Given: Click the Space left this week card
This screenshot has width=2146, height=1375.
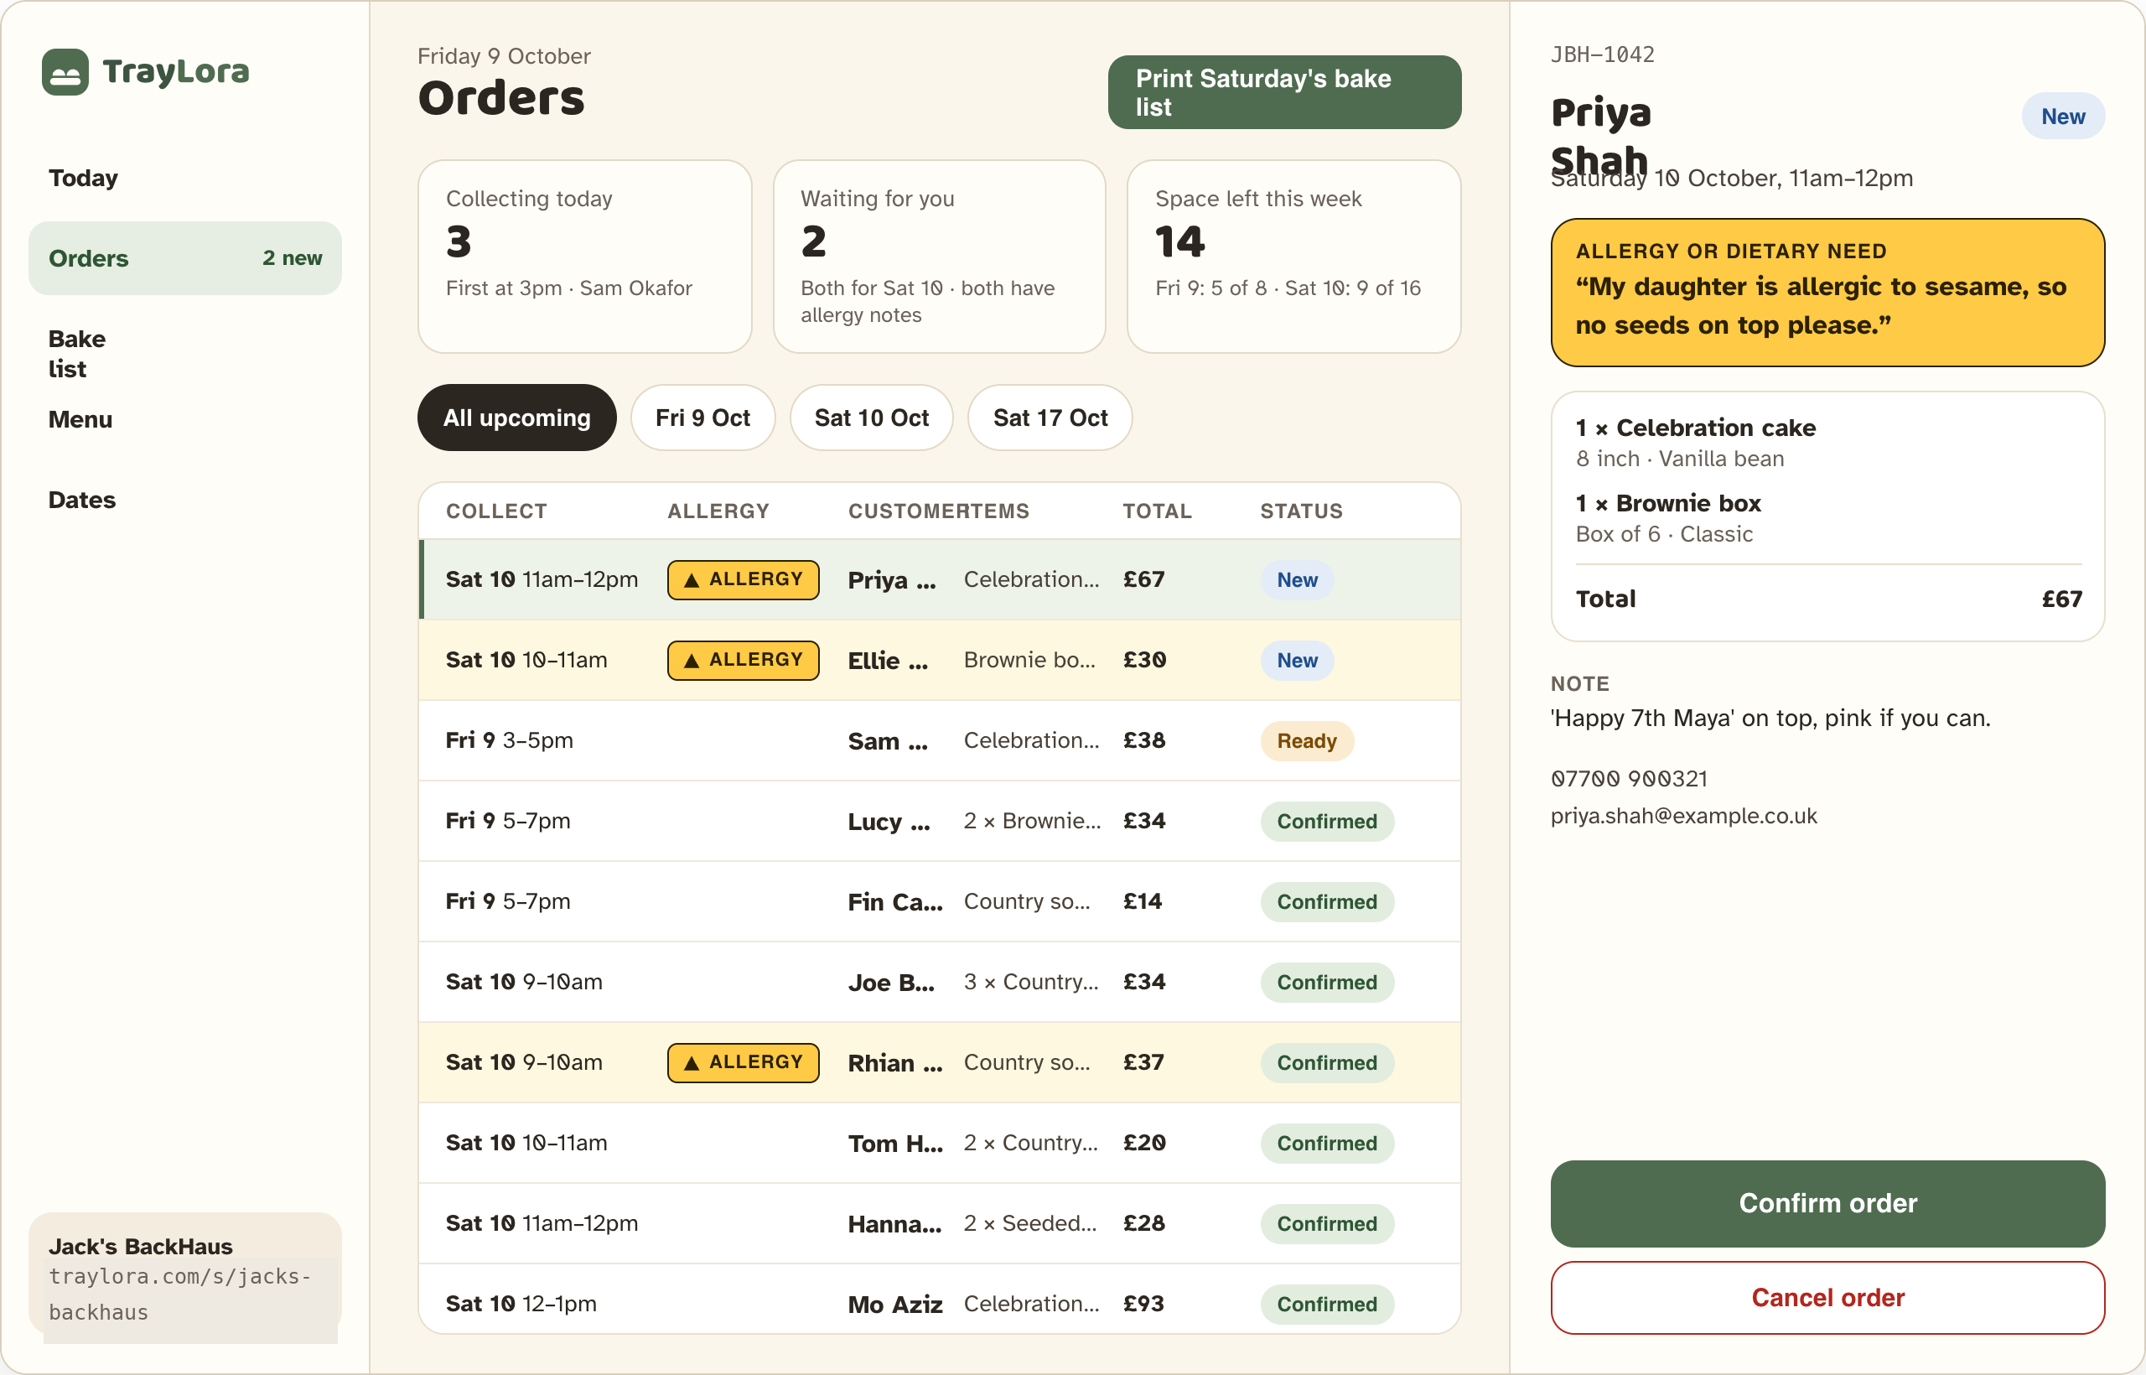Looking at the screenshot, I should 1293,257.
